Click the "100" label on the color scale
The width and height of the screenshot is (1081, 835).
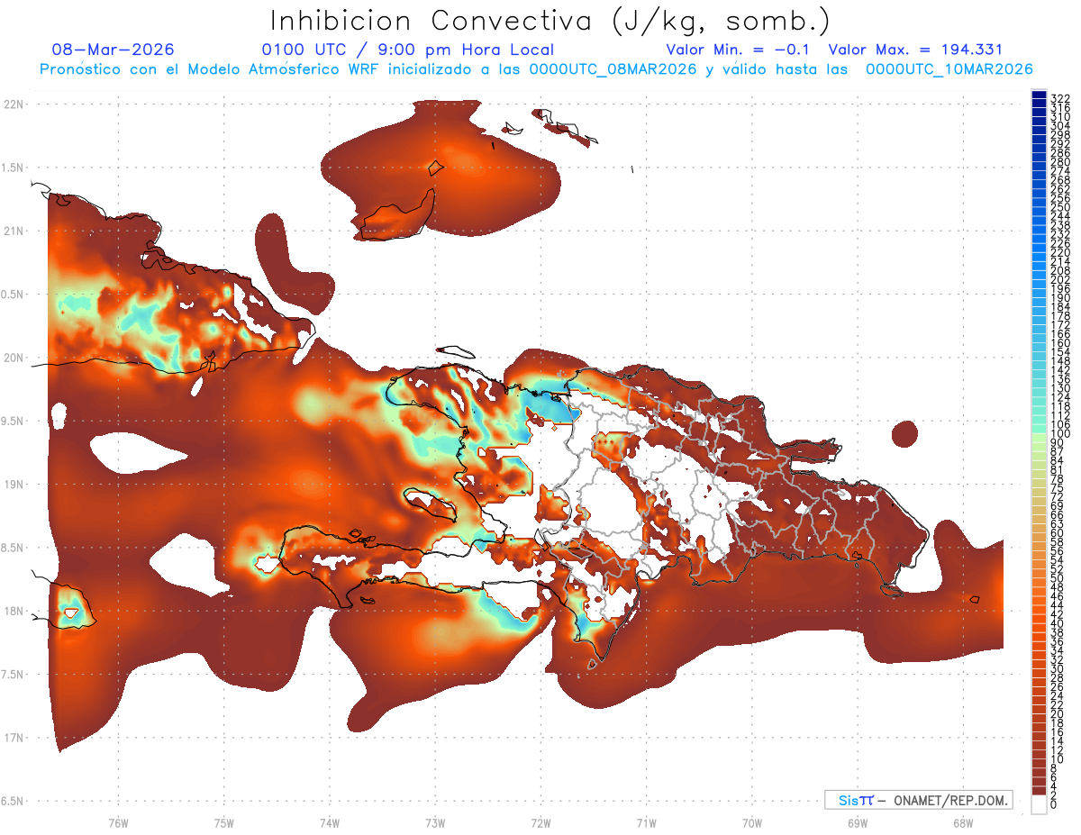pos(1059,434)
